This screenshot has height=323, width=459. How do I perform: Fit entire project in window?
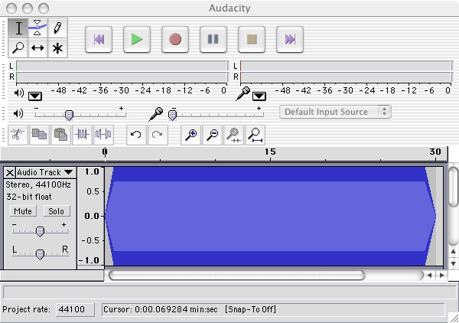255,135
